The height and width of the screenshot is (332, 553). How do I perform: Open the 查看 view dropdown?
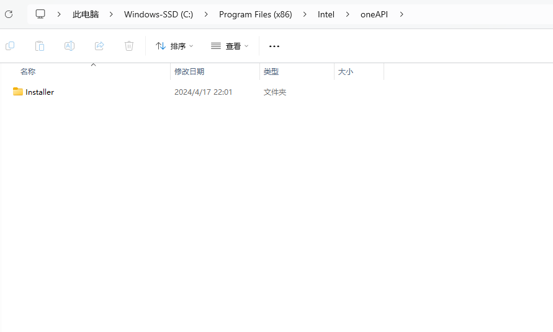230,46
